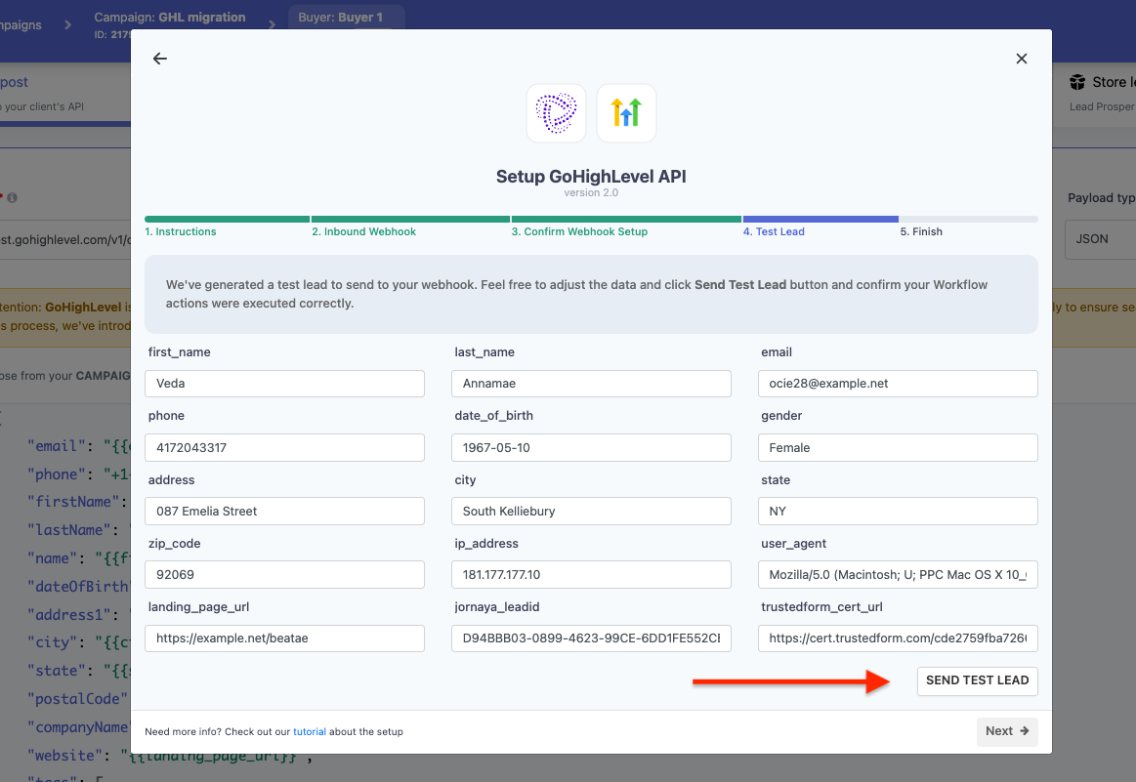1136x782 pixels.
Task: Focus the date_of_birth field 1967-05-10
Action: pyautogui.click(x=591, y=447)
